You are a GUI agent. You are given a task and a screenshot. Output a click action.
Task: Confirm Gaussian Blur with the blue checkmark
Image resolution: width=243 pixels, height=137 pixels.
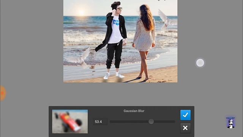coord(185,115)
